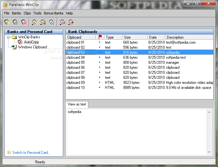Open the Help menu
Image resolution: width=218 pixels, height=167 pixels.
coord(69,13)
